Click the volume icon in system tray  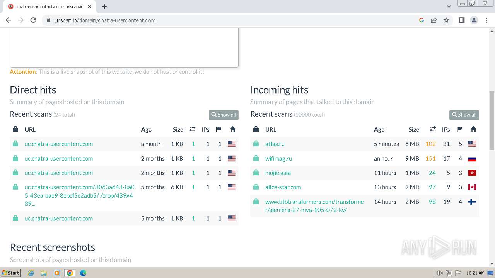click(440, 273)
